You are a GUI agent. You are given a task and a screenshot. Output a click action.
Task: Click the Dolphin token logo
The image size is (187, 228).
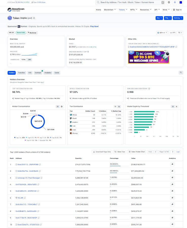tap(10, 18)
